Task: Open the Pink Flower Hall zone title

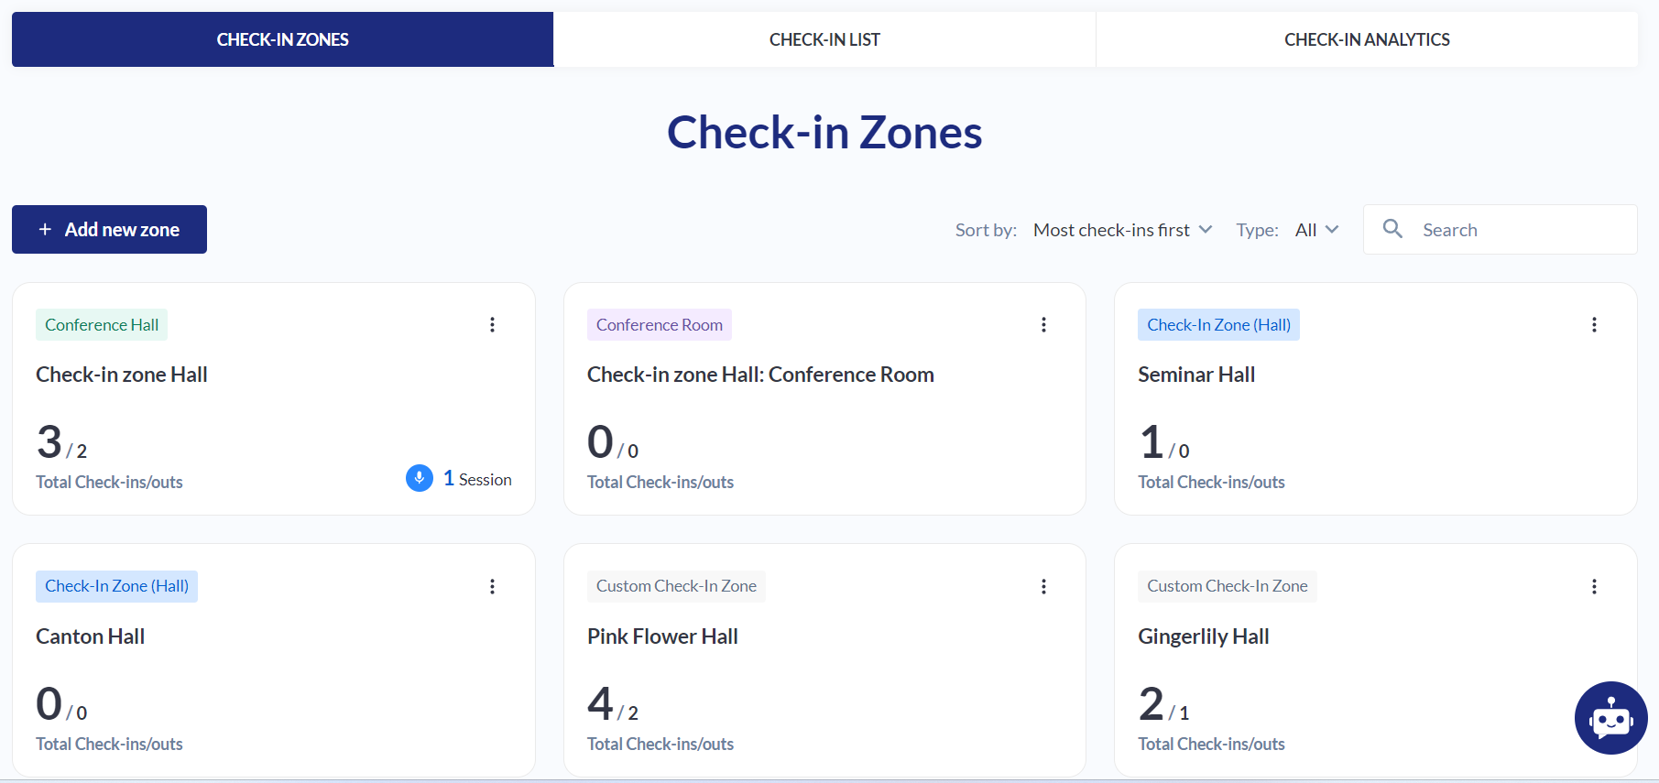Action: [x=662, y=636]
